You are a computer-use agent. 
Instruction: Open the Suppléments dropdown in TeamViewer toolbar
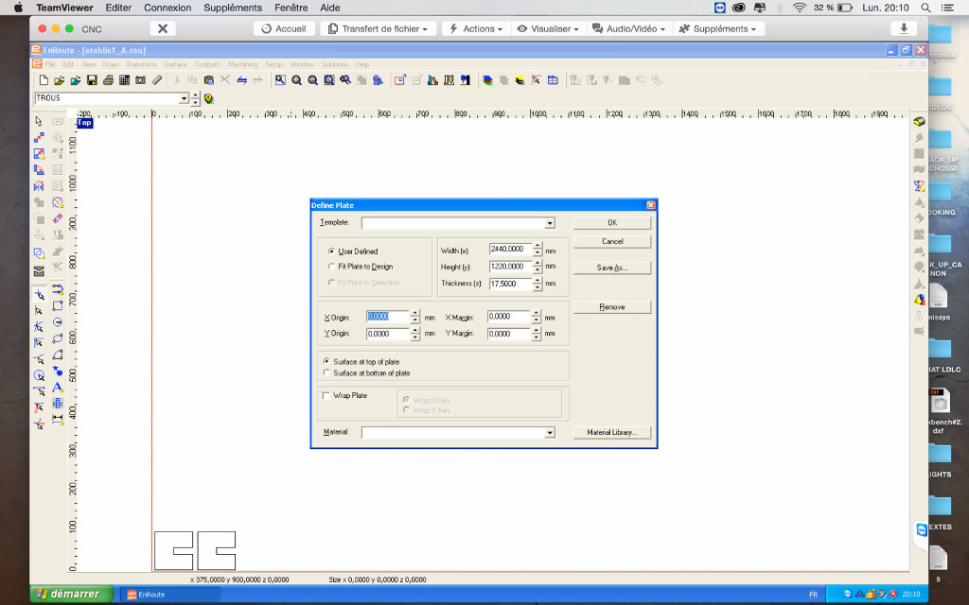tap(718, 28)
